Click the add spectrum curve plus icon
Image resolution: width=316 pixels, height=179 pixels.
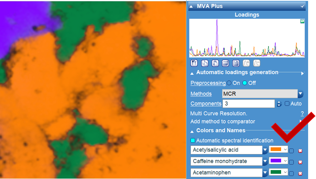246,63
